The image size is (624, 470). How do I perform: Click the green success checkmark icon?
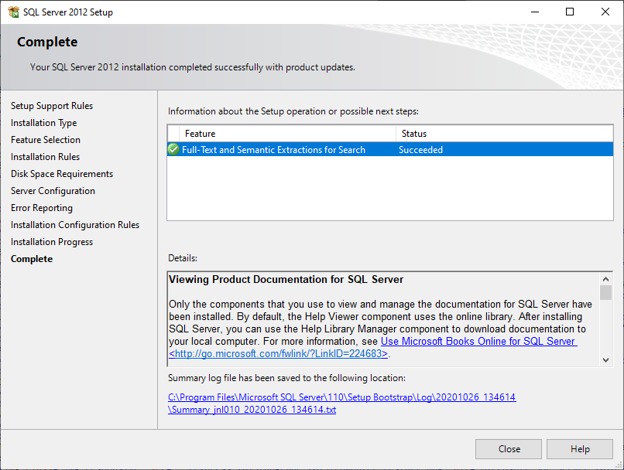coord(173,150)
